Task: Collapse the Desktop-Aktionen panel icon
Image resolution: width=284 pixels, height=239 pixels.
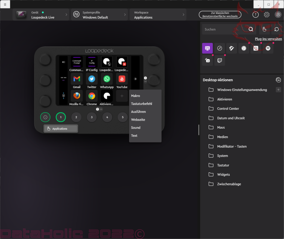Action: 278,80
